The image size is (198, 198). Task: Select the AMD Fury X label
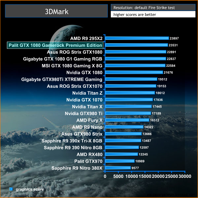pos(89,120)
